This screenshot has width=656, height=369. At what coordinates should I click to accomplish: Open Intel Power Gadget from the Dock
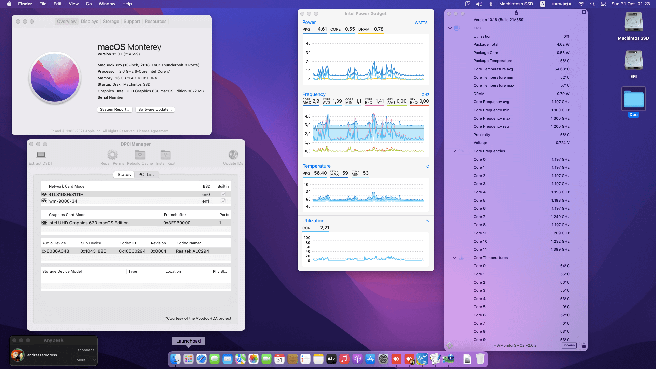[x=422, y=359]
